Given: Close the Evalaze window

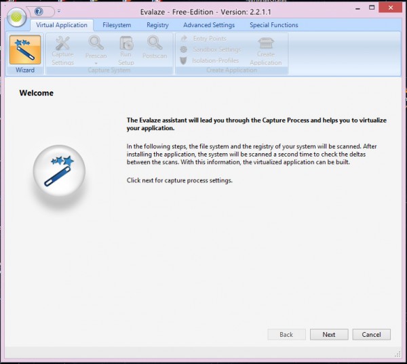Looking at the screenshot, I should click(391, 7).
